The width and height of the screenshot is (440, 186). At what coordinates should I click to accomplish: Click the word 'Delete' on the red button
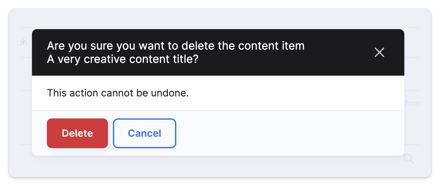click(77, 133)
